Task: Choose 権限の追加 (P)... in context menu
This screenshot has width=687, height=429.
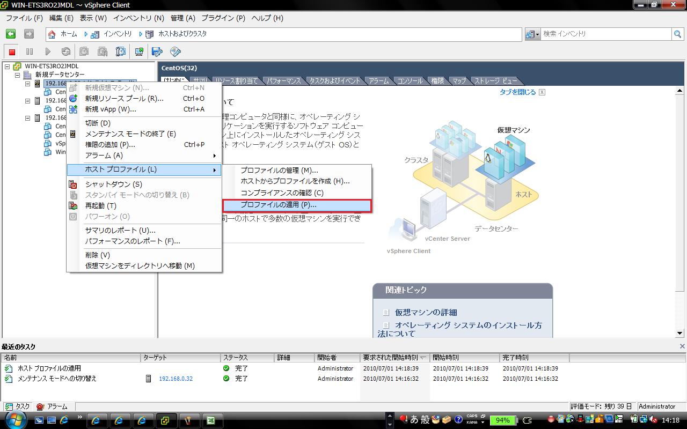Action: tap(144, 145)
